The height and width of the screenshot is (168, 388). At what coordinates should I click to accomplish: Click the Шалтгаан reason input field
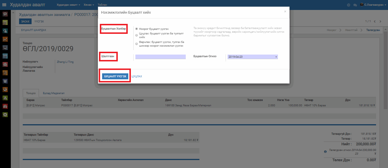[x=160, y=57]
